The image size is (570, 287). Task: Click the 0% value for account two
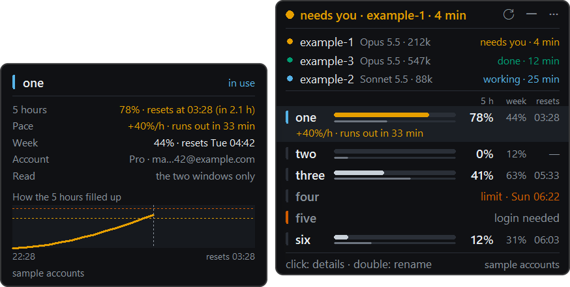point(485,154)
